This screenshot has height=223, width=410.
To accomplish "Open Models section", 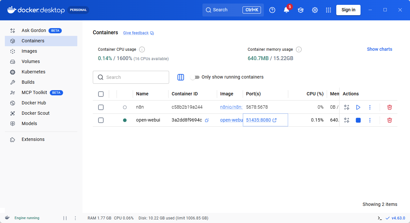I will (x=41, y=124).
